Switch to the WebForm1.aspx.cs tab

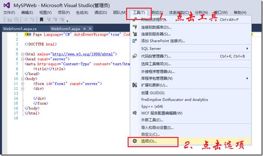pyautogui.click(x=20, y=29)
